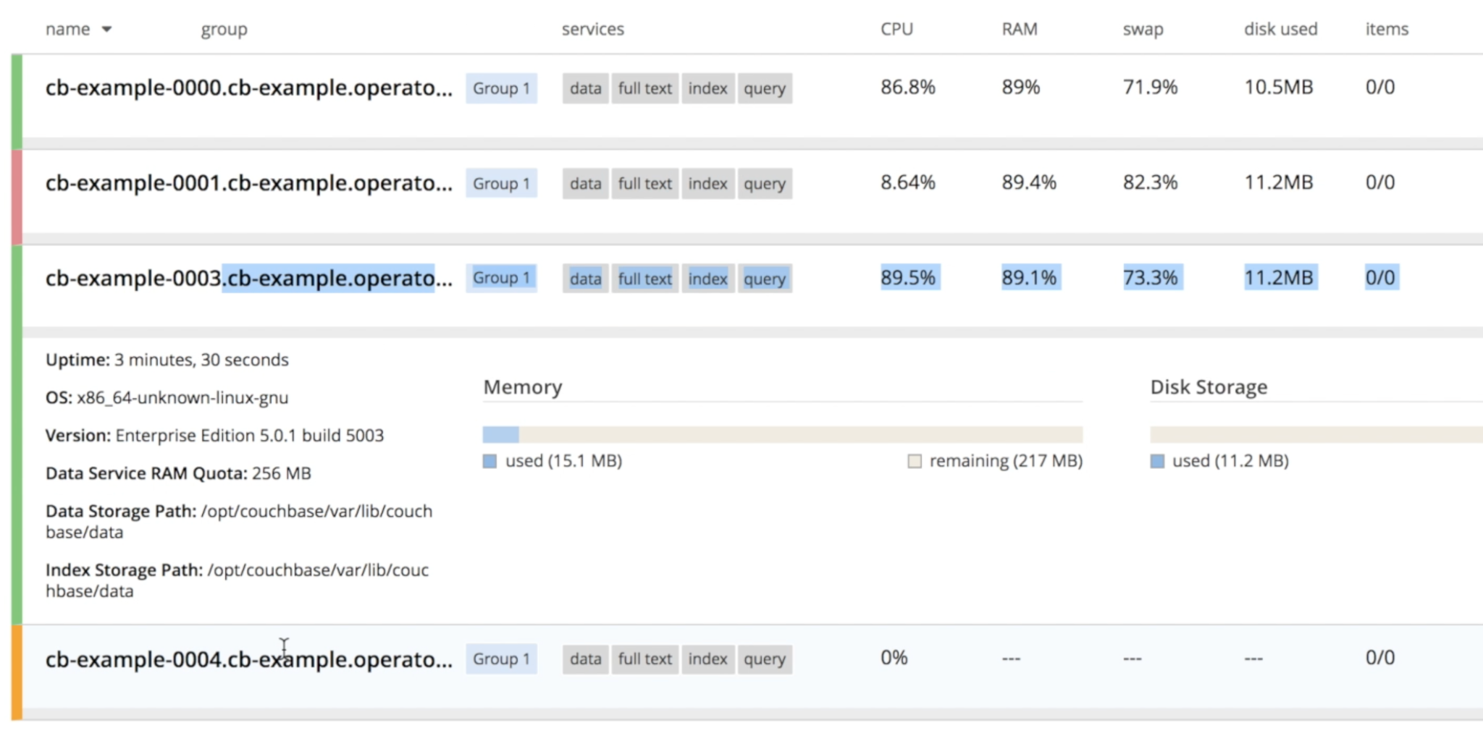Click the full text badge for cb-example-0001

click(x=644, y=183)
